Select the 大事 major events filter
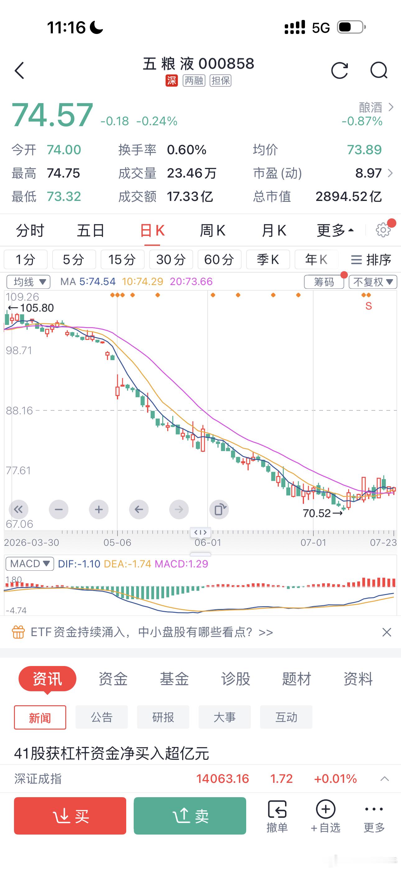This screenshot has width=401, height=871. coord(224,717)
